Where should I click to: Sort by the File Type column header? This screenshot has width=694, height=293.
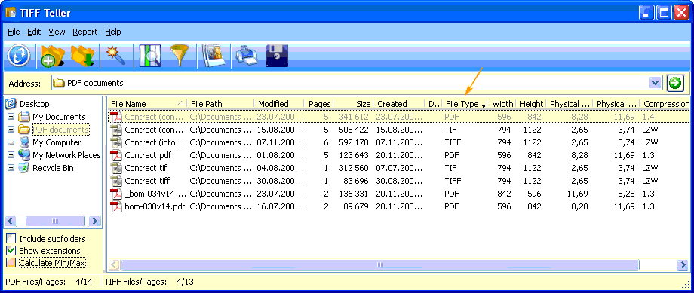coord(465,104)
